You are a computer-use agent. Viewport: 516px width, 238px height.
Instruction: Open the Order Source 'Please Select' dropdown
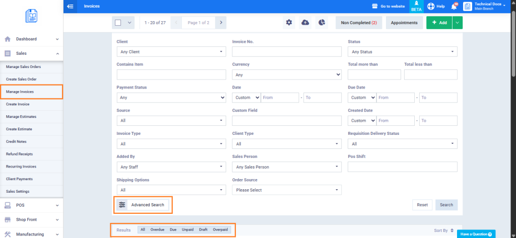287,190
